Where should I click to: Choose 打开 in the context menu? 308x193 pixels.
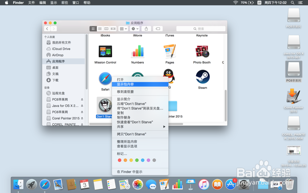(140, 80)
